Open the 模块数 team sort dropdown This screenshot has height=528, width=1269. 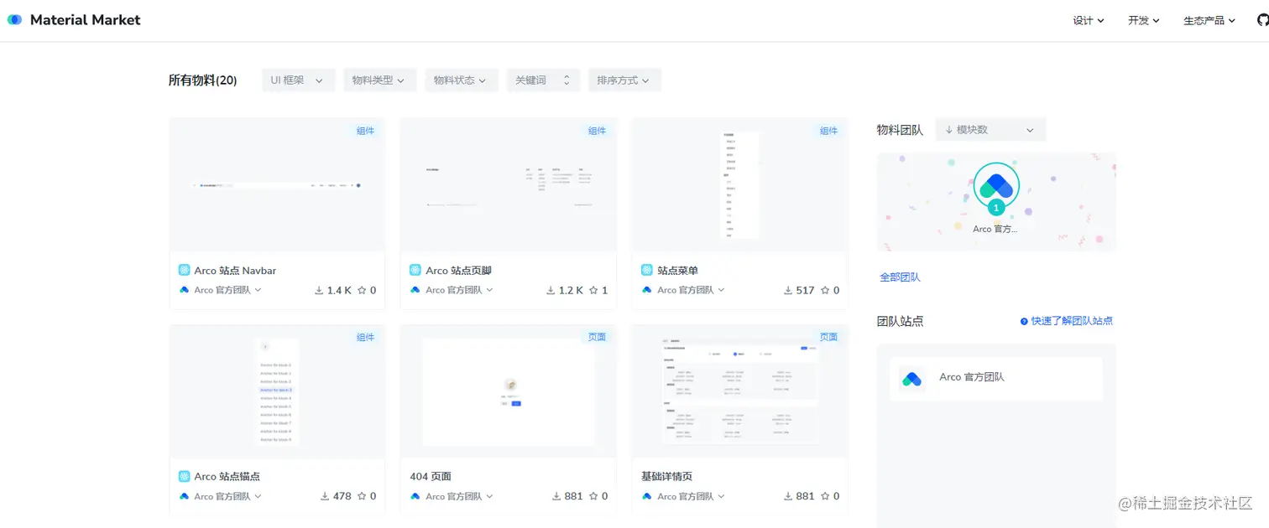pyautogui.click(x=990, y=130)
